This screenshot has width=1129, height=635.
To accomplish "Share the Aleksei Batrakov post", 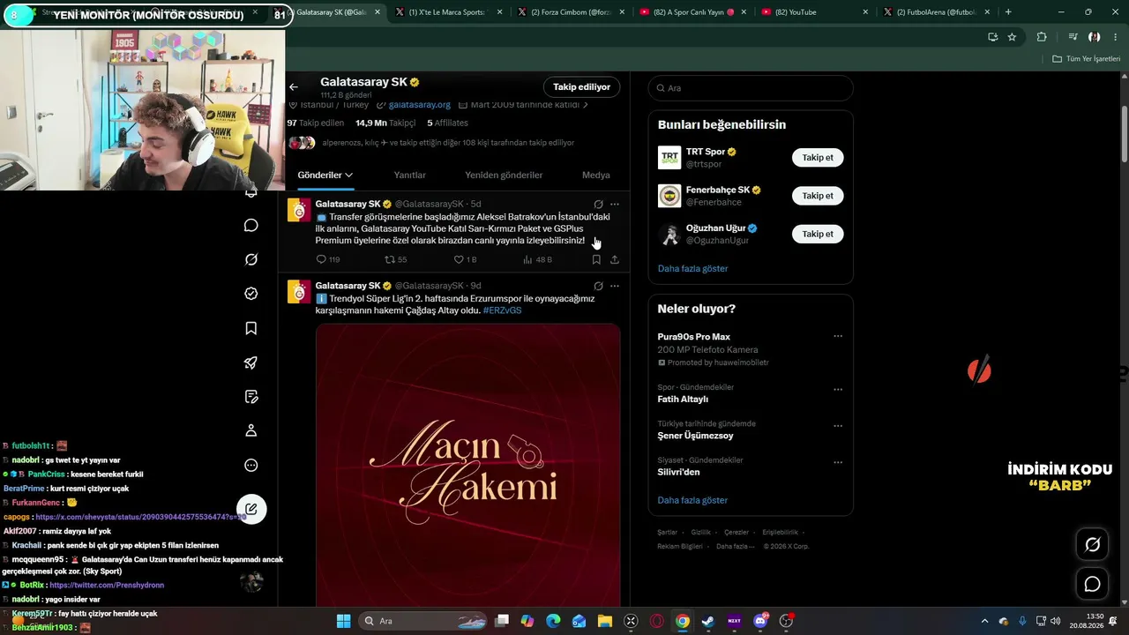I will [615, 259].
